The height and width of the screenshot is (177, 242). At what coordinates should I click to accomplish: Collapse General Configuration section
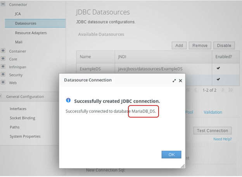coord(2,97)
